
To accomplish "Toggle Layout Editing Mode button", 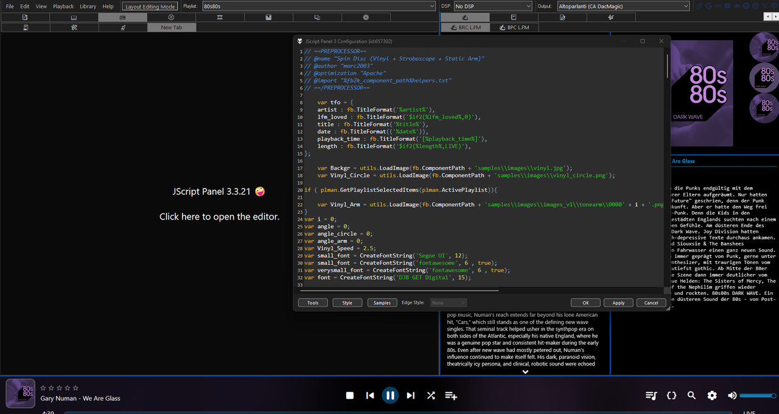I will 150,6.
